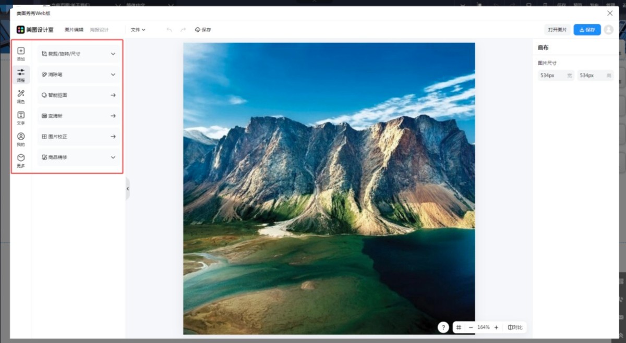626x343 pixels.
Task: Open the 我的 (Mine) sidebar section
Action: coord(21,139)
